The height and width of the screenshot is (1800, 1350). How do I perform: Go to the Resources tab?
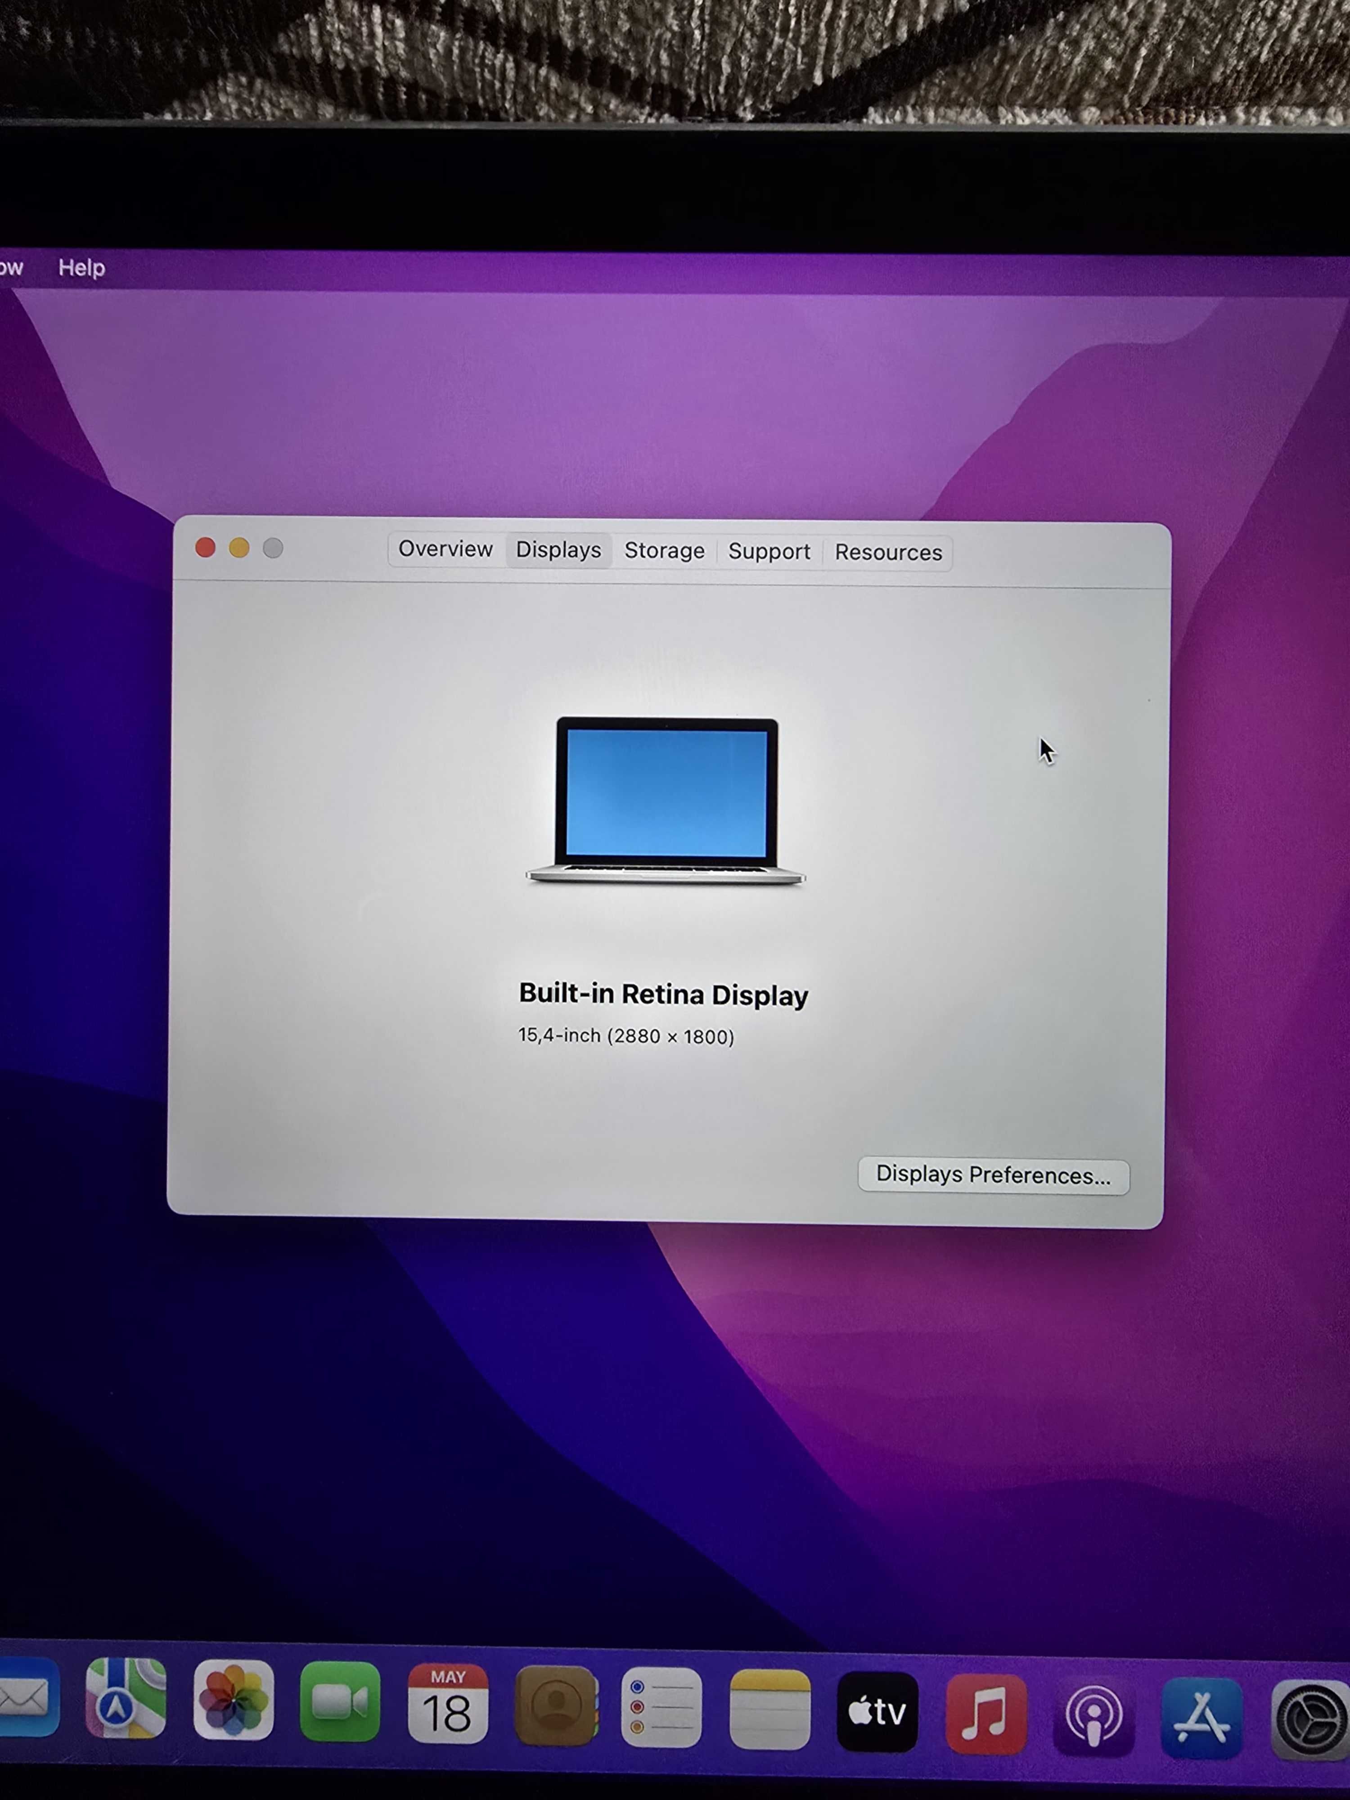(x=888, y=553)
